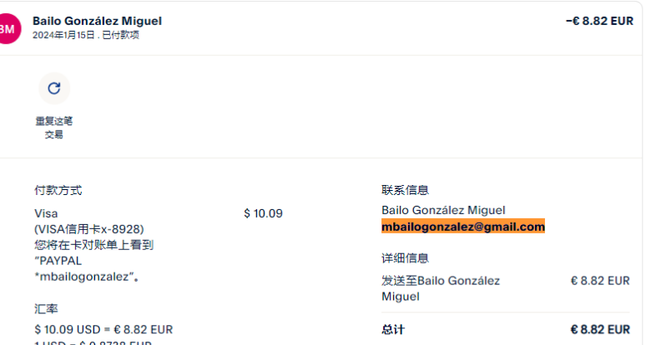
Task: Click the 详细信息 section heading
Action: (x=405, y=258)
